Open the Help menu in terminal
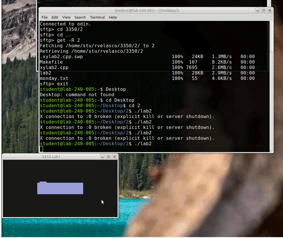 click(x=113, y=17)
